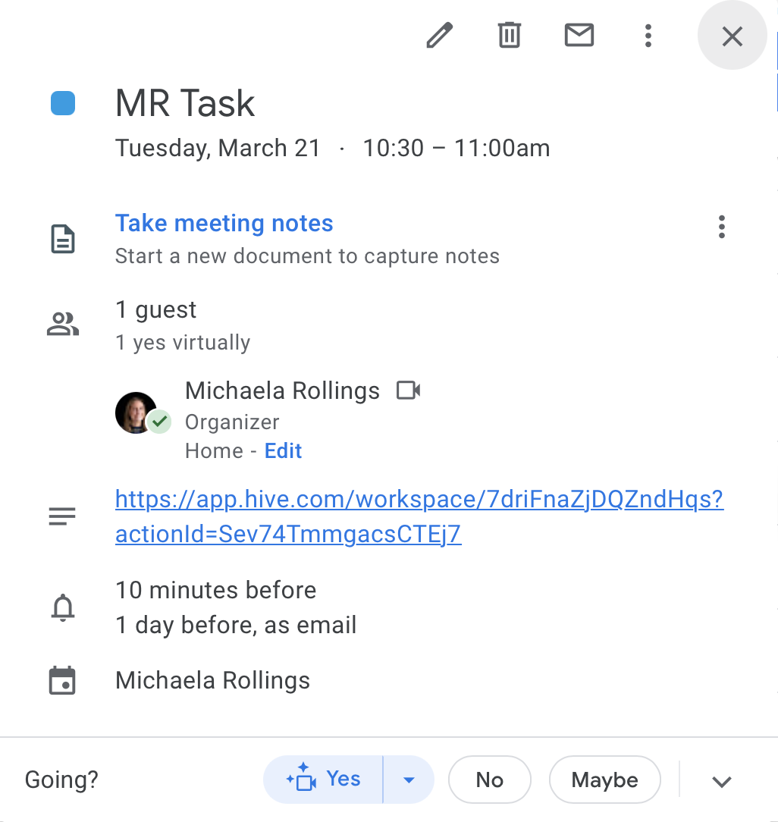Decline the invitation with No
The image size is (778, 822).
(489, 779)
